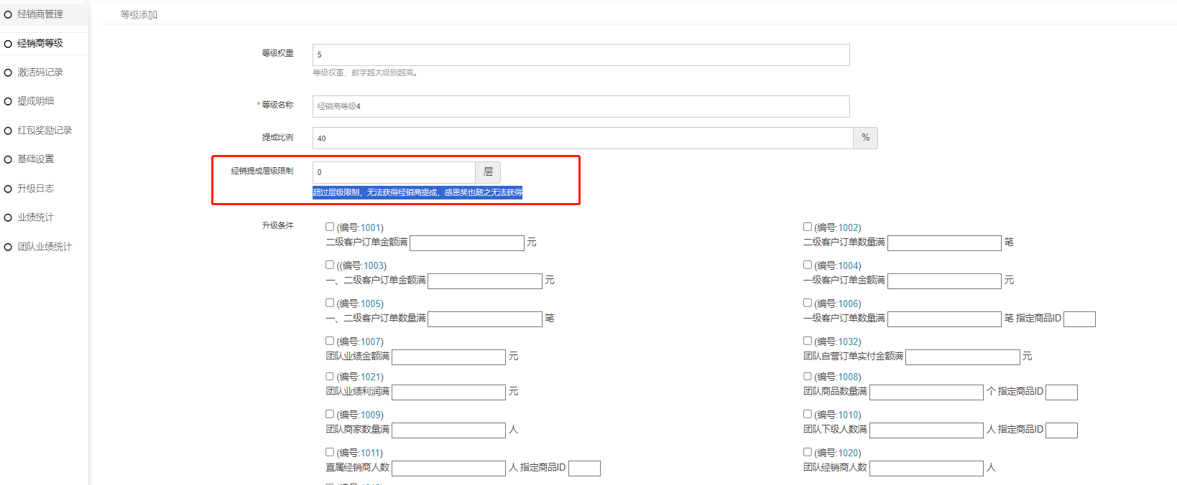The height and width of the screenshot is (485, 1177).
Task: Toggle the 编号:1010 团队下级人数 checkbox
Action: point(808,414)
